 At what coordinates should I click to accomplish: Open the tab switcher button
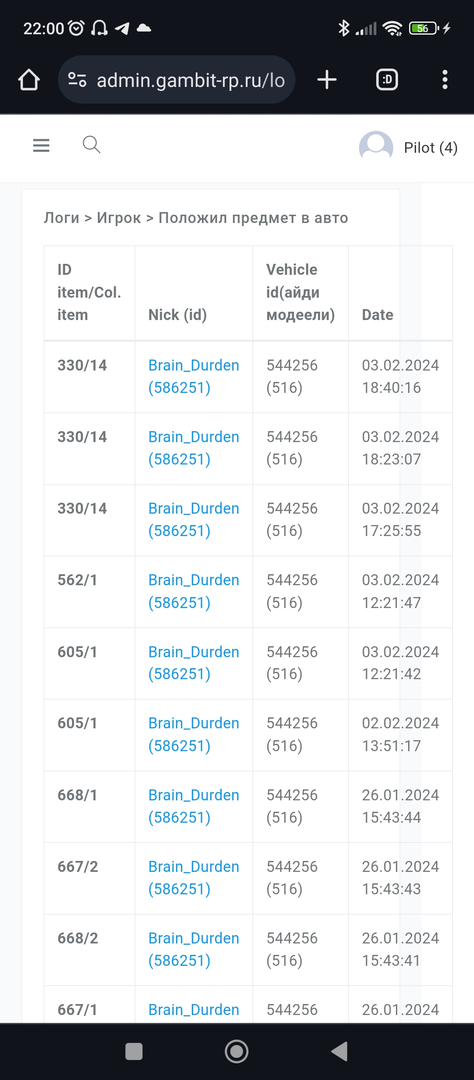point(387,80)
